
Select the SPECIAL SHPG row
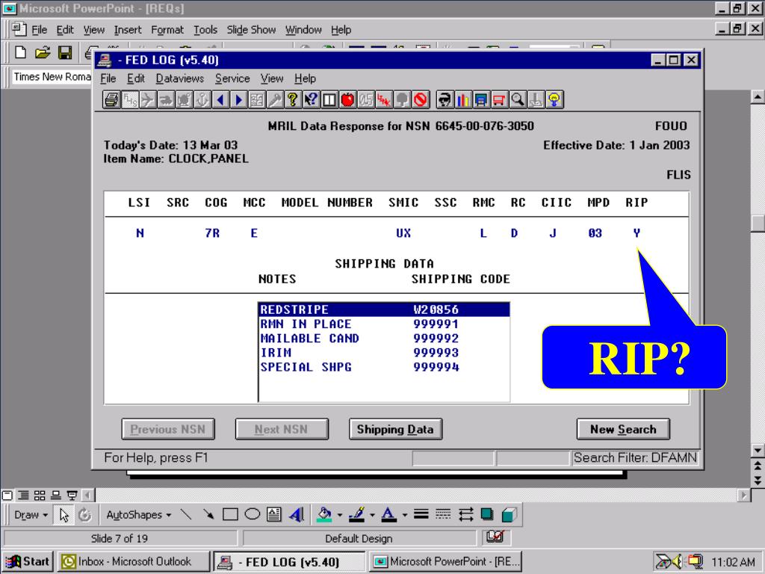[x=384, y=367]
